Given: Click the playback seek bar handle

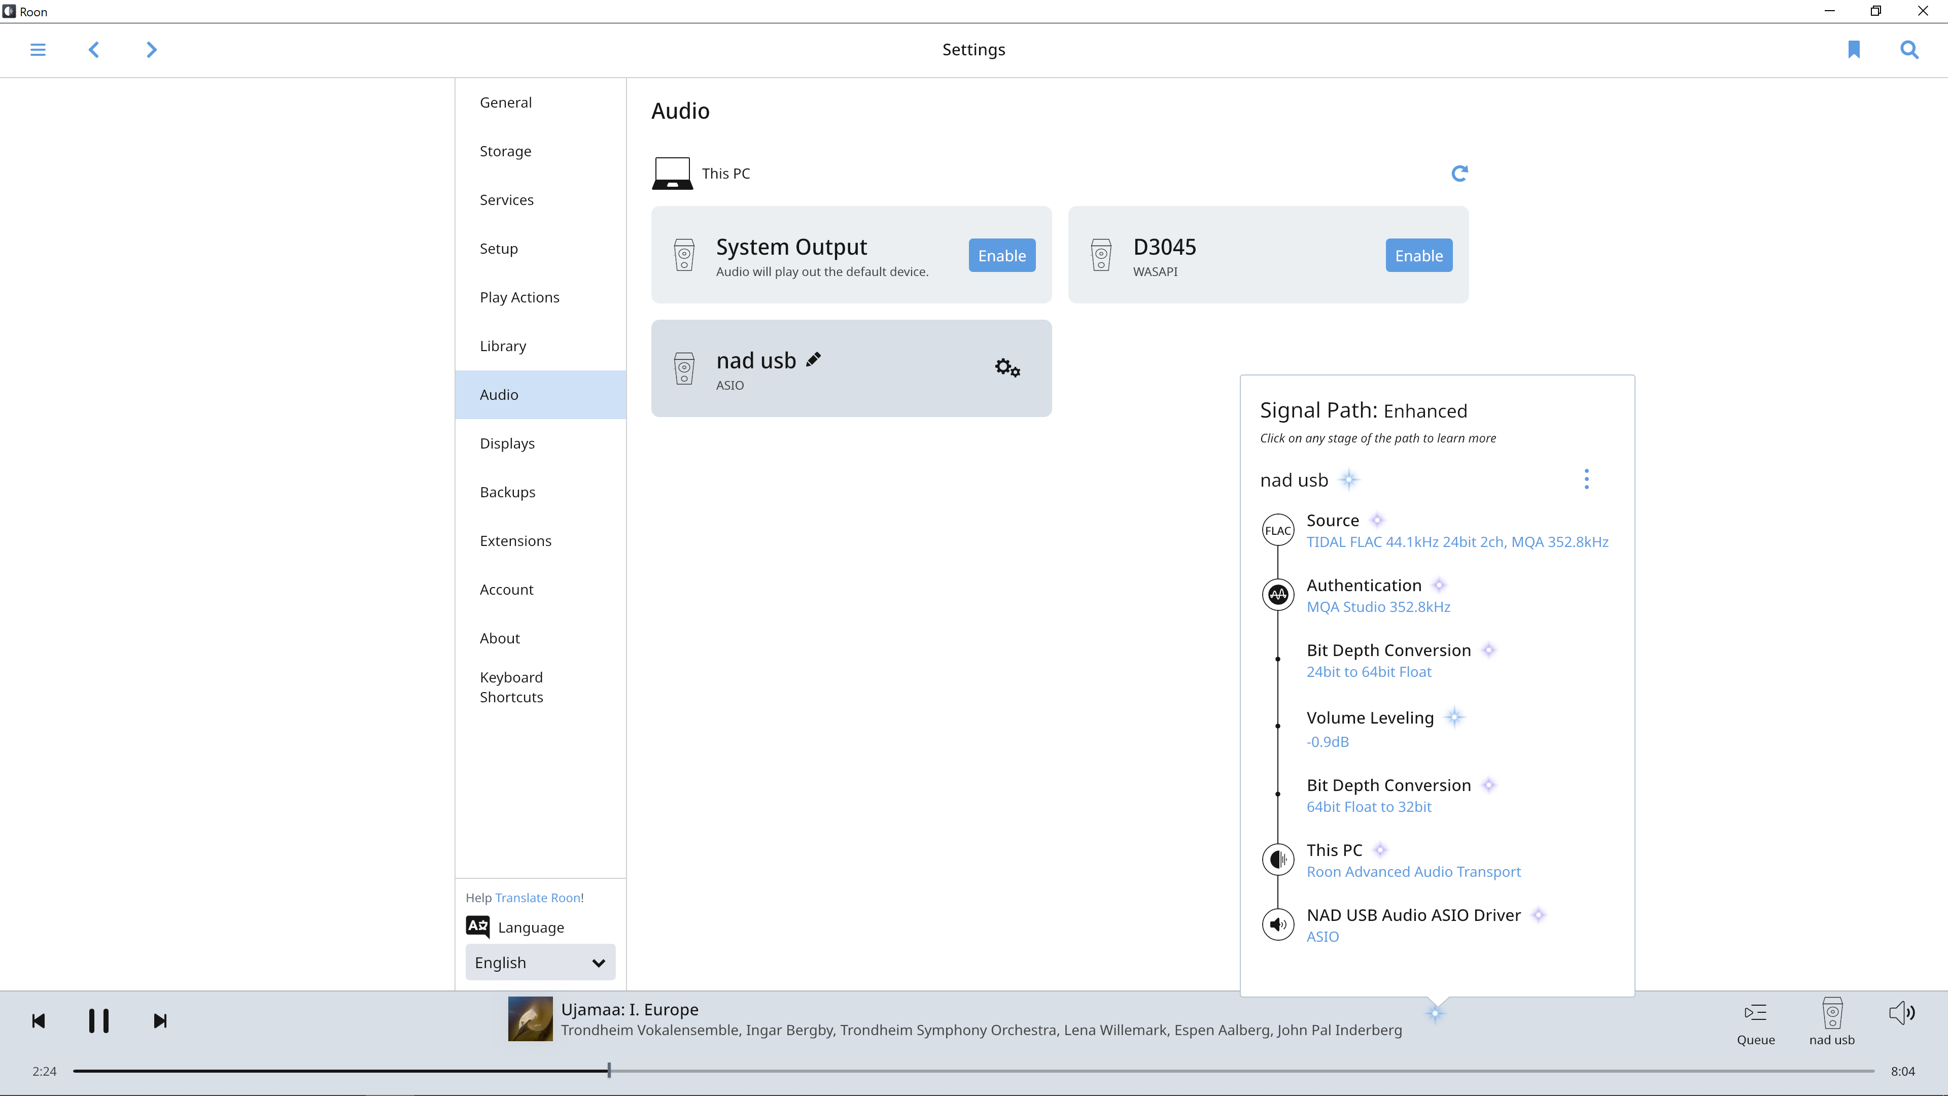Looking at the screenshot, I should 609,1070.
